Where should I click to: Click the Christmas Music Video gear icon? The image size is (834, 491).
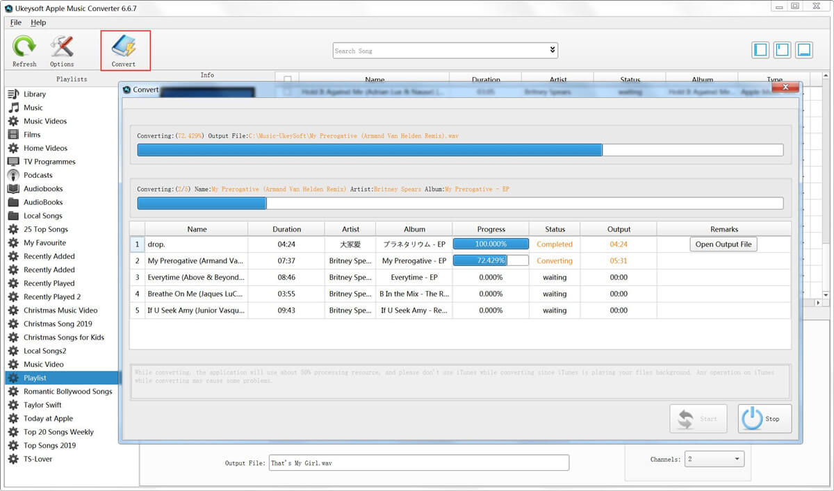pyautogui.click(x=13, y=310)
